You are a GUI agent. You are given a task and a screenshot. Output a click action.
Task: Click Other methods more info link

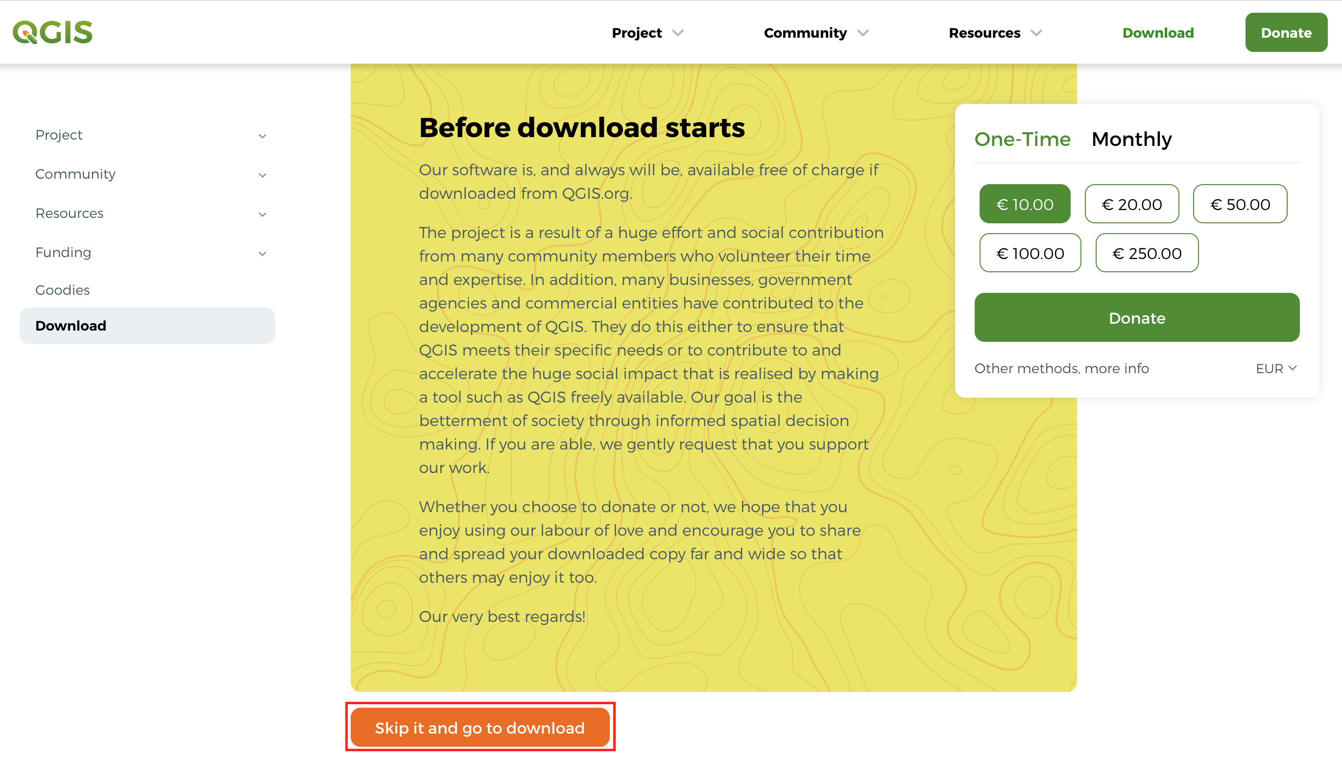click(x=1063, y=368)
